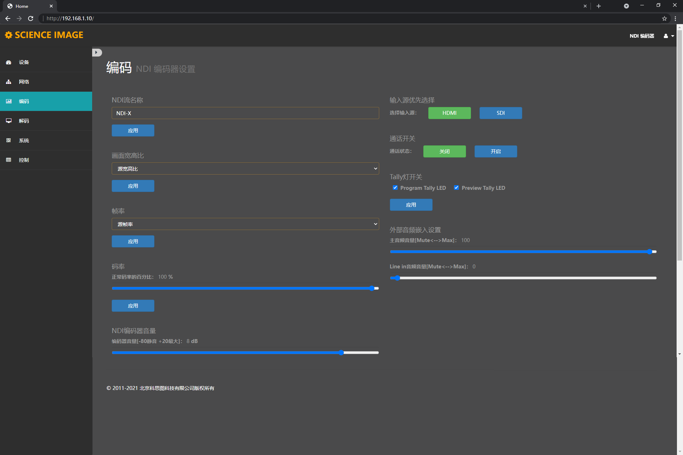Collapse sidebar with the arrow toggle

click(x=97, y=53)
